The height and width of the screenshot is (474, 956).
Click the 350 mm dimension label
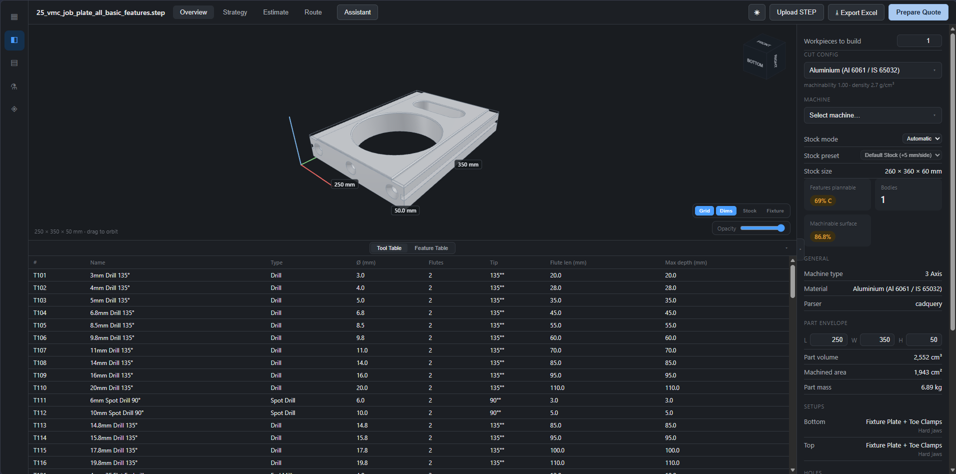(x=468, y=164)
